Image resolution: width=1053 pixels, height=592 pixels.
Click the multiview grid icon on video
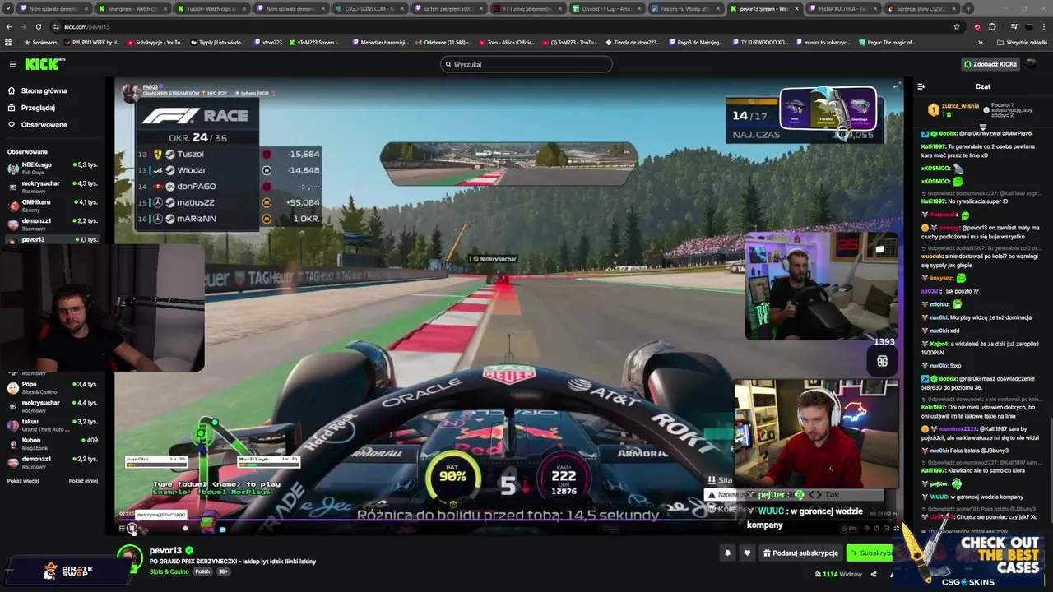[882, 362]
